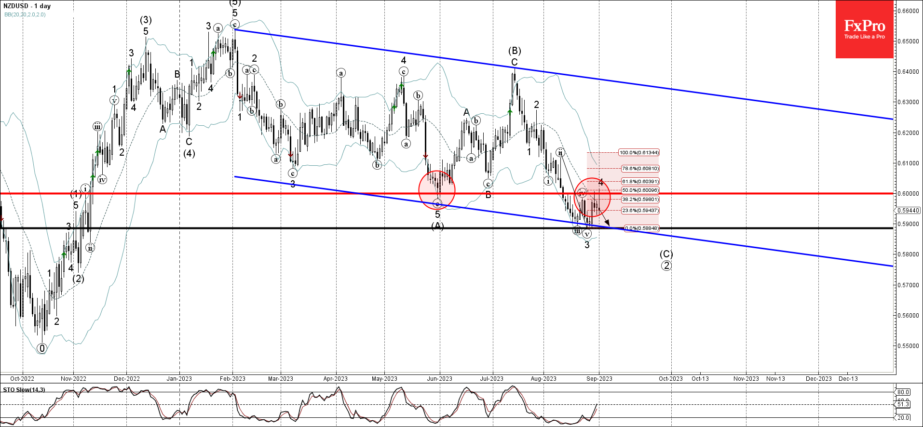Click the (B) wave label at the July peak
The width and height of the screenshot is (923, 427).
[x=515, y=51]
